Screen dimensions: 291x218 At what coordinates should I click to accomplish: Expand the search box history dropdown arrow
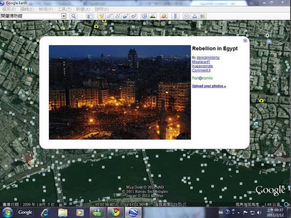coord(64,16)
